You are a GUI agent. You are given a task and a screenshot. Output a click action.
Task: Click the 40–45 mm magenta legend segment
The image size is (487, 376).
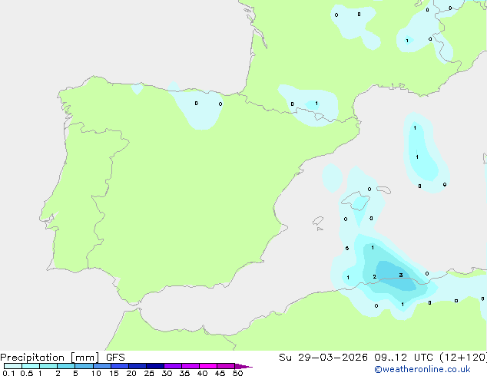tap(208, 366)
